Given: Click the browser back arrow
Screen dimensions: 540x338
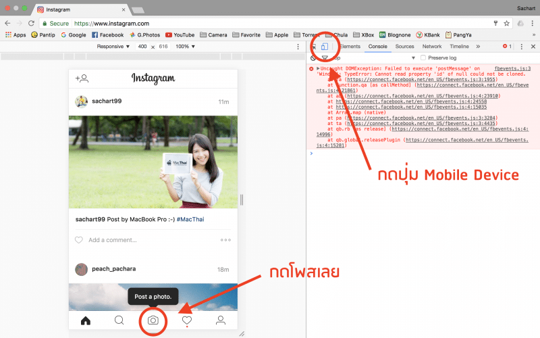Looking at the screenshot, I should (x=7, y=23).
